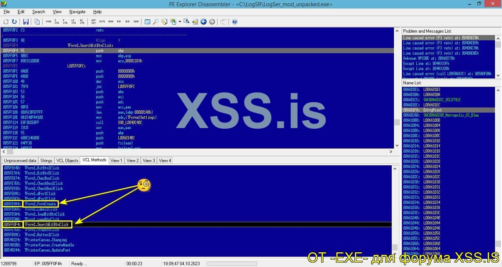Mark data as GUID in toolbar
This screenshot has width=502, height=267.
[136, 22]
